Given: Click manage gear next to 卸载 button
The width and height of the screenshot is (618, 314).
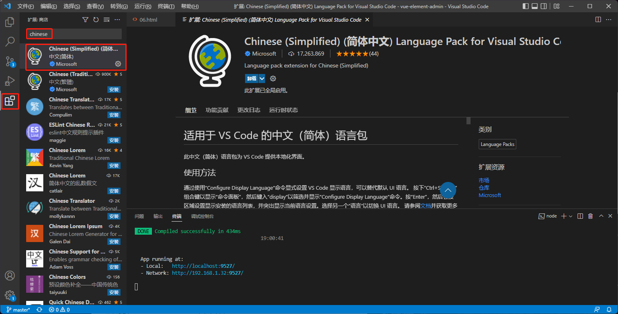Looking at the screenshot, I should 273,78.
